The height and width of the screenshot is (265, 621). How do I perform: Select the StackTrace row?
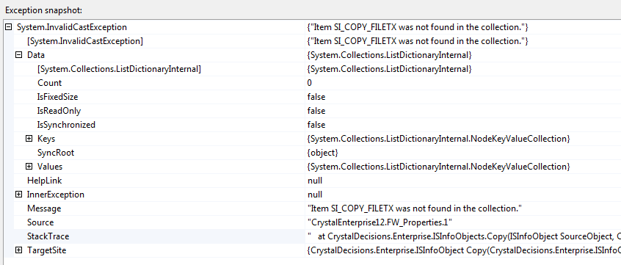pos(313,236)
